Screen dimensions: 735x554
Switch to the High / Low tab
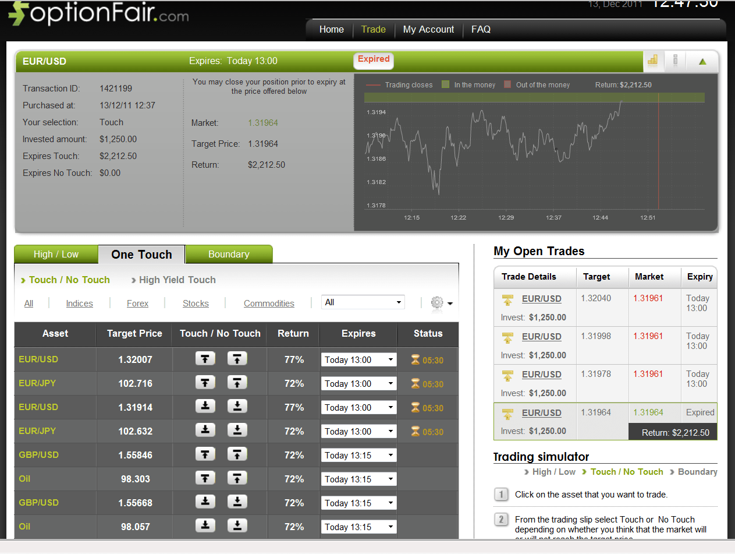(x=56, y=255)
